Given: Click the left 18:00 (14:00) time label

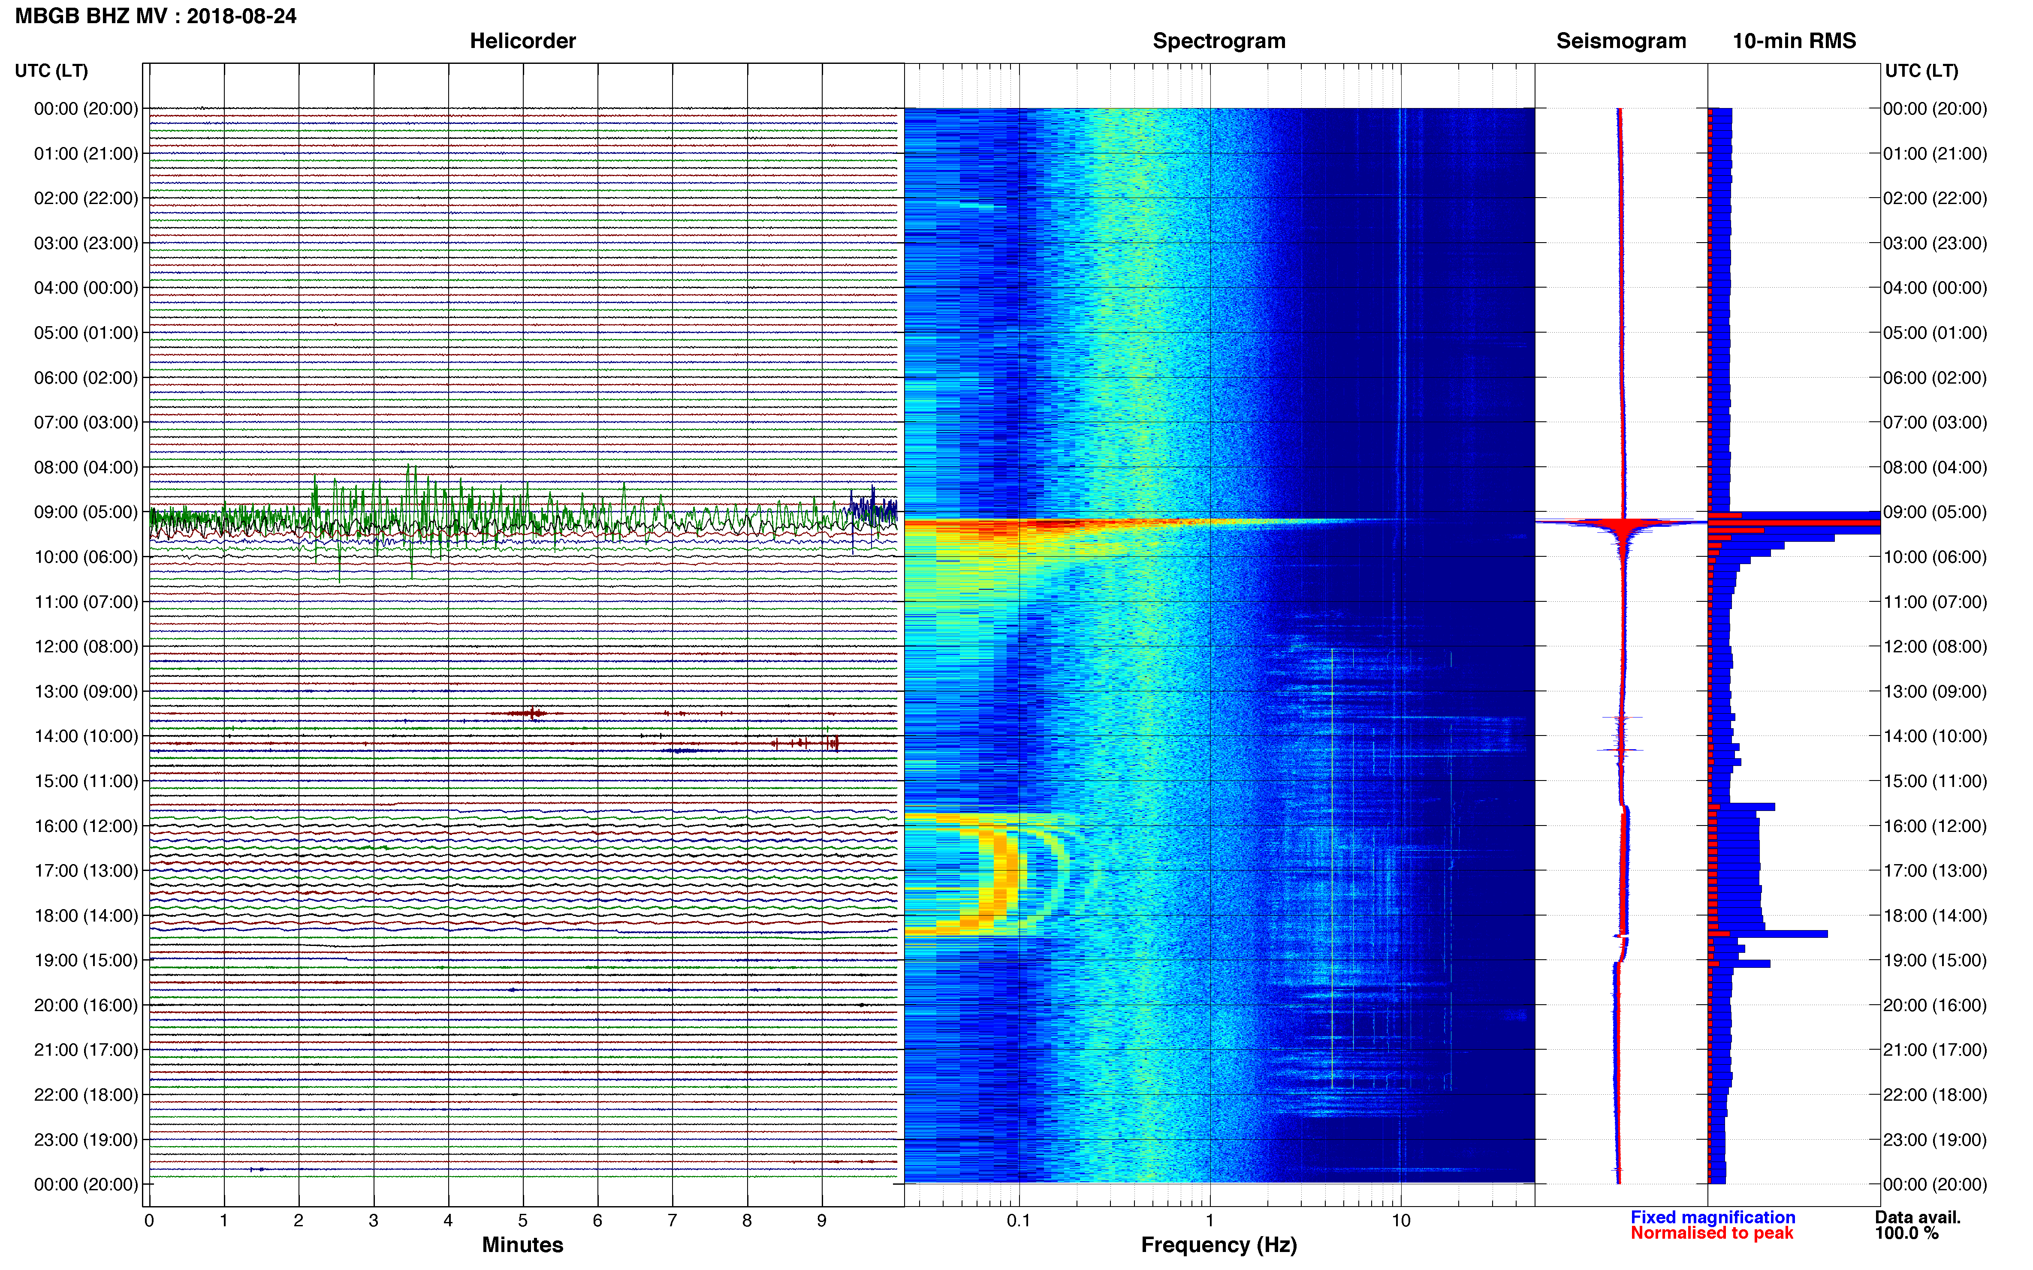Looking at the screenshot, I should (x=86, y=916).
